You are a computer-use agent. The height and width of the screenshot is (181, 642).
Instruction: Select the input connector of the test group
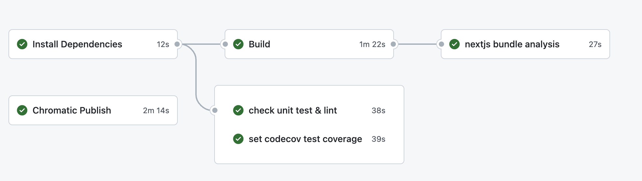215,110
